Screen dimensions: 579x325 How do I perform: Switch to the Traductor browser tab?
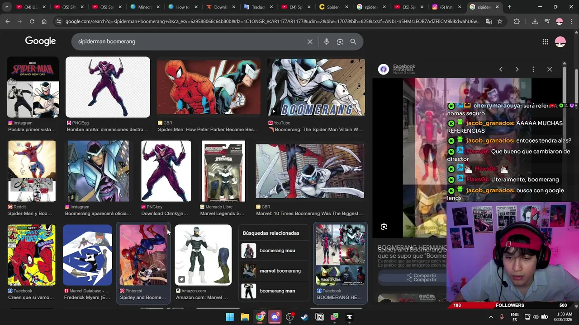click(258, 7)
